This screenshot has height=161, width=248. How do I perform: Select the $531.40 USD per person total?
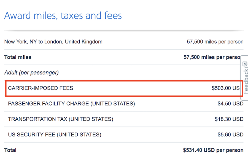(213, 150)
